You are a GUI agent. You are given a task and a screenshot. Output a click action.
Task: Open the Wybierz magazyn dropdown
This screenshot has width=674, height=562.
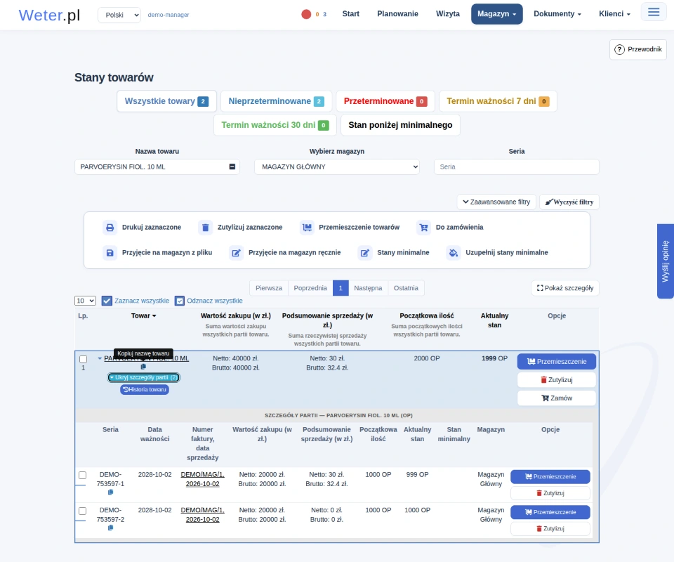(337, 166)
